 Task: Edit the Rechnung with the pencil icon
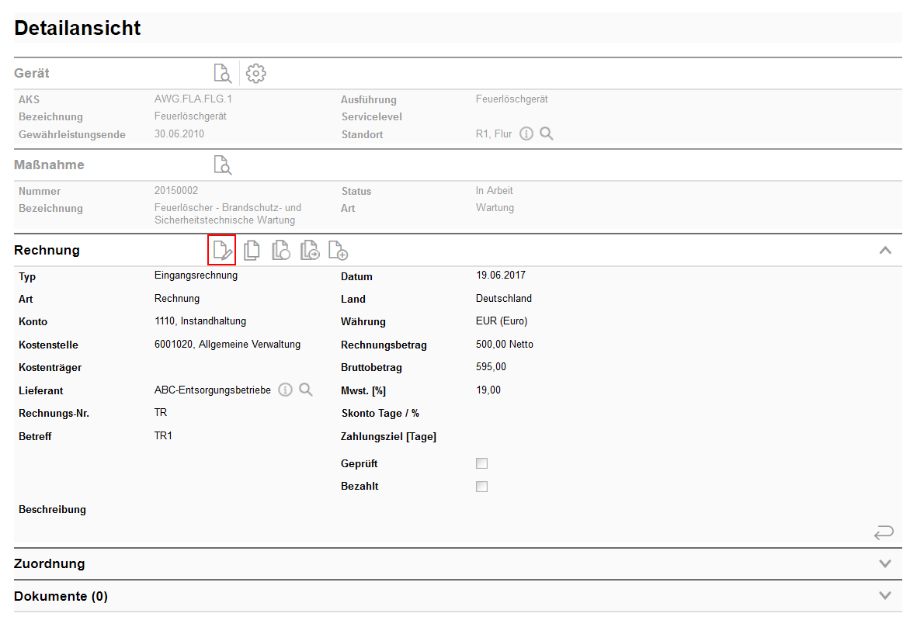pos(222,251)
